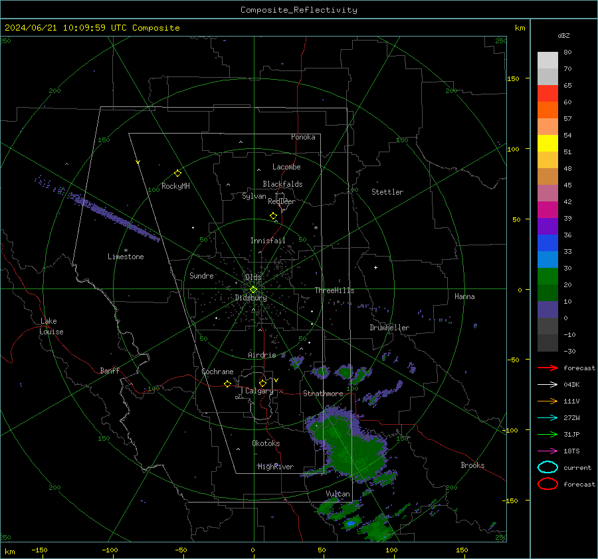
Task: Click the RockyMH label
Action: (x=175, y=186)
